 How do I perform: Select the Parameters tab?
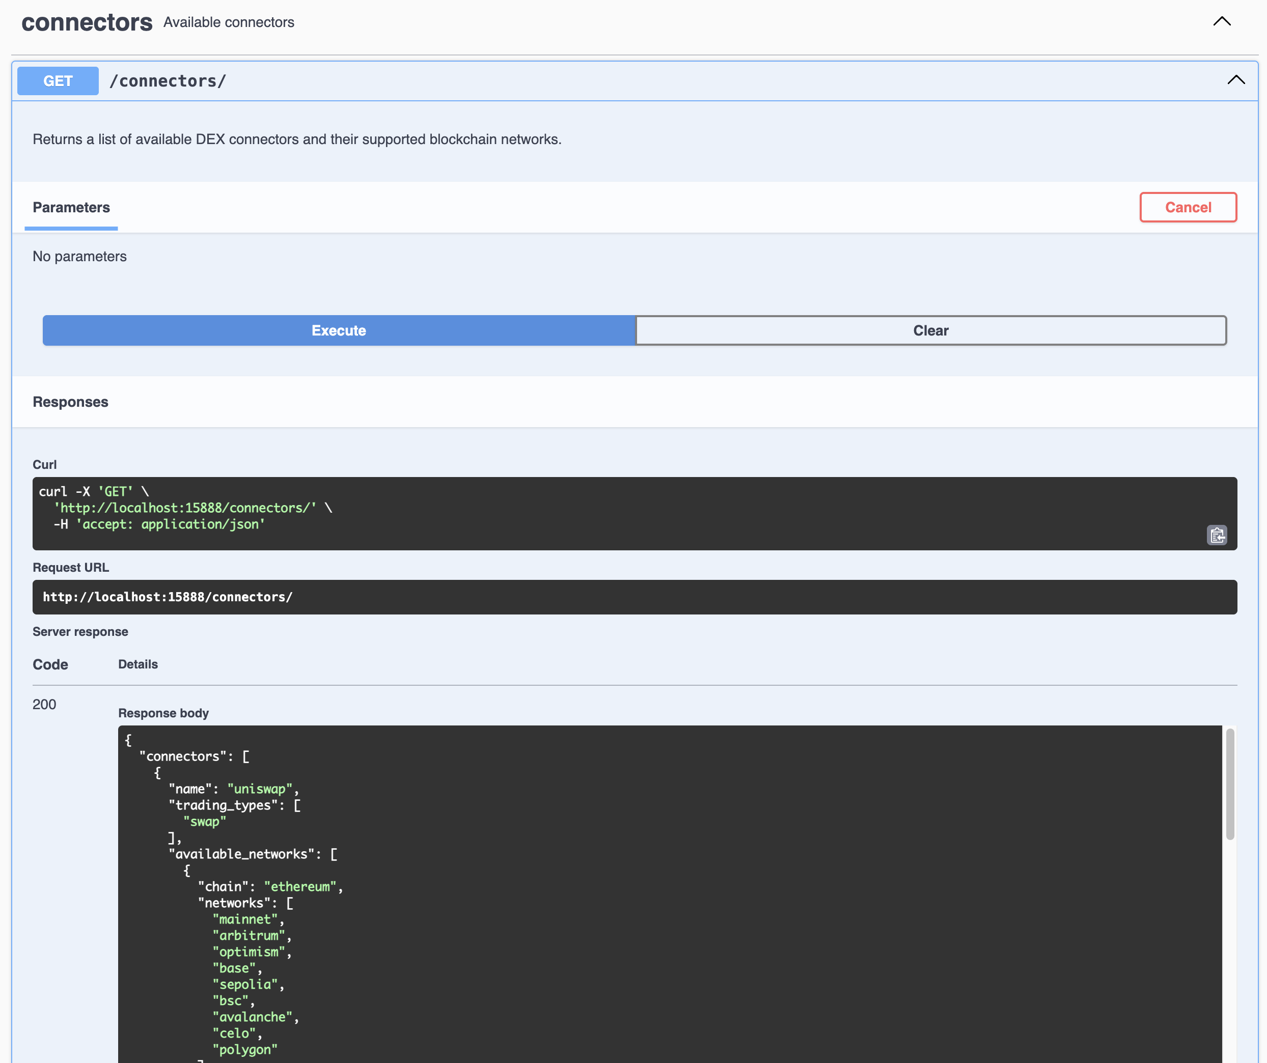point(71,208)
